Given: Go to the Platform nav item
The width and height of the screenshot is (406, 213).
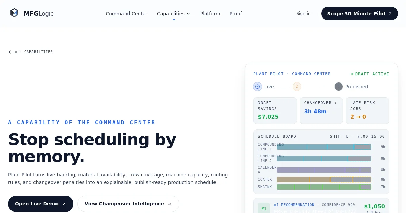Looking at the screenshot, I should pos(210,14).
